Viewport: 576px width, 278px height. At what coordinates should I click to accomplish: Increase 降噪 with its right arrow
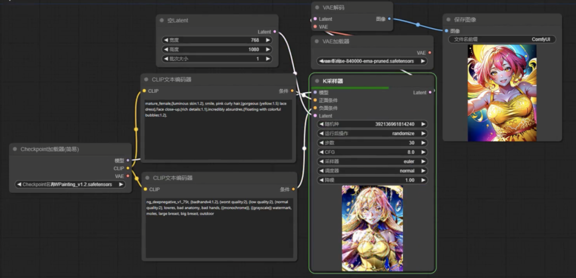point(423,180)
